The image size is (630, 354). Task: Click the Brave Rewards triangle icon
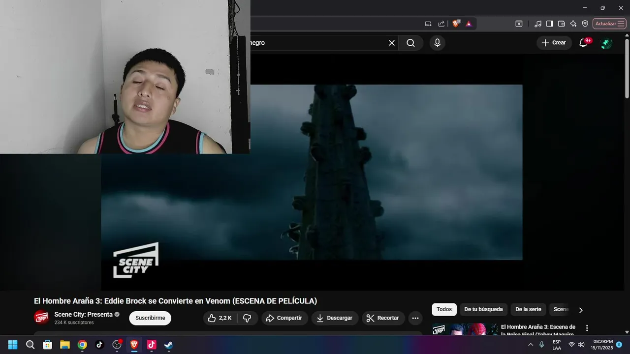point(469,24)
